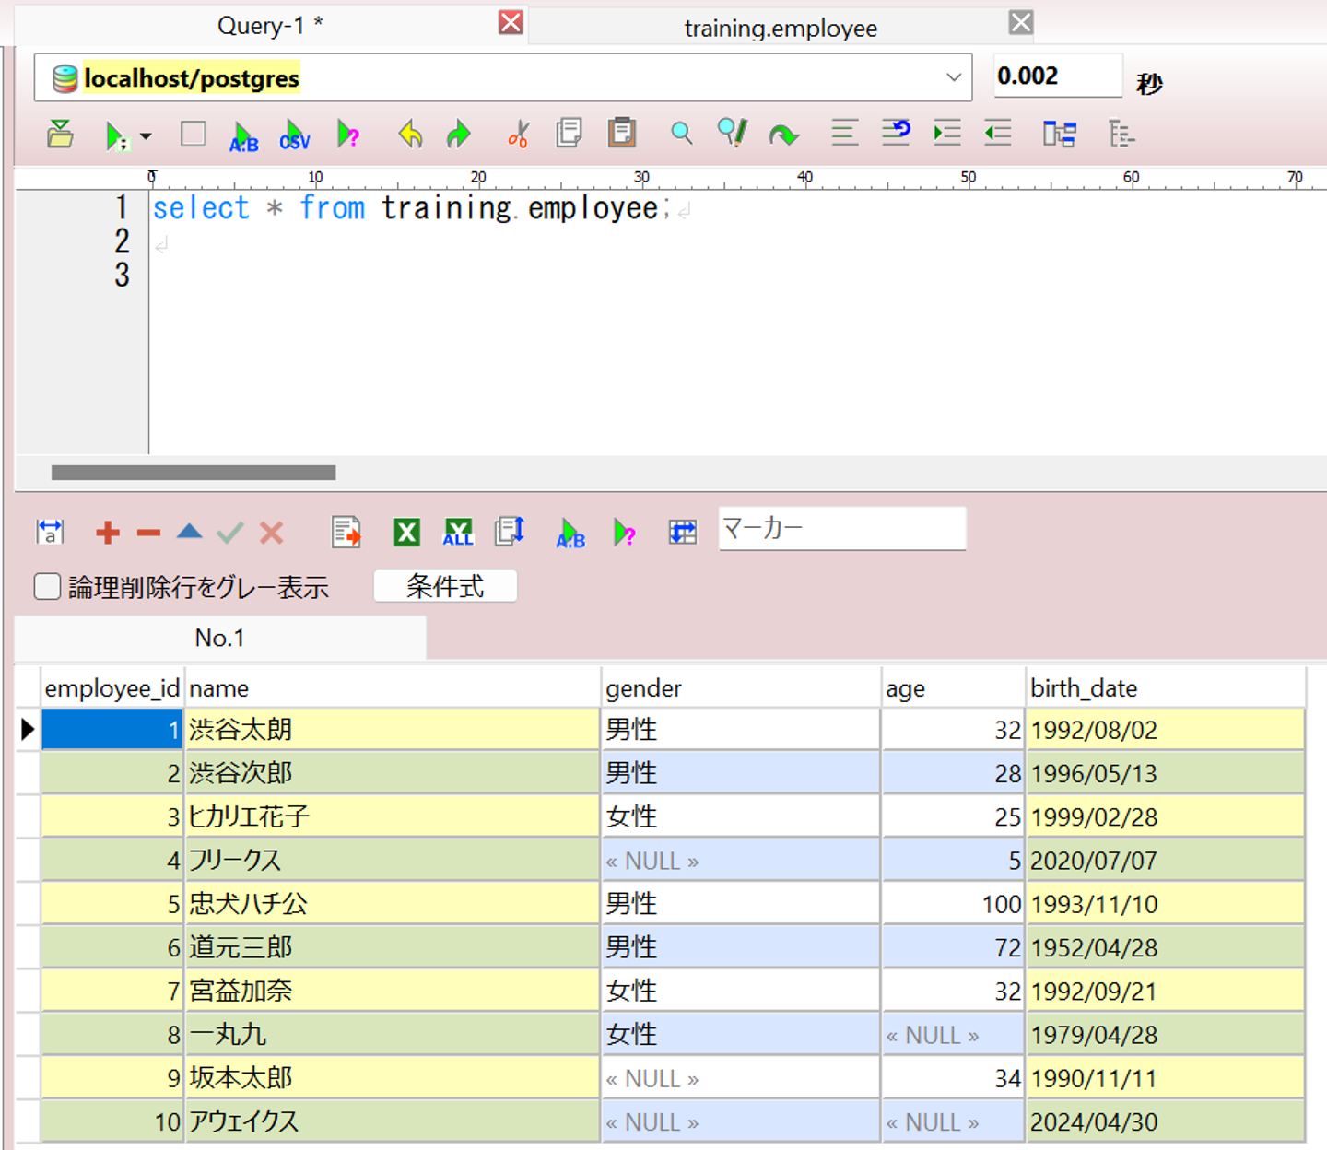Open the dropdown arrow beside the Execute icon
The width and height of the screenshot is (1327, 1150).
pos(146,136)
